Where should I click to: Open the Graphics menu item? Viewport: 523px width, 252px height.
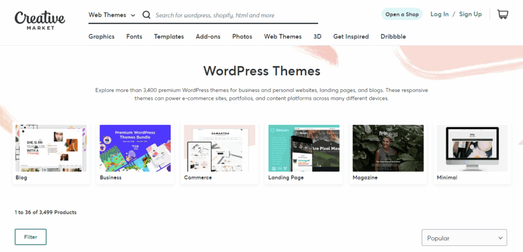tap(101, 37)
